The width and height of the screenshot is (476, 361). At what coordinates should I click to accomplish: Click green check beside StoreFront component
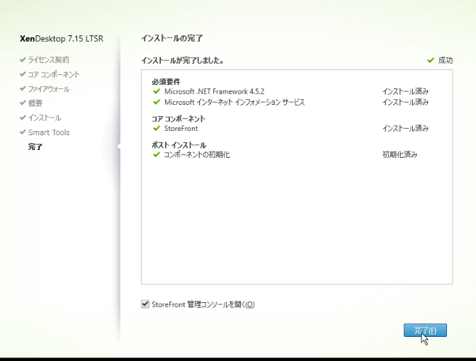157,128
